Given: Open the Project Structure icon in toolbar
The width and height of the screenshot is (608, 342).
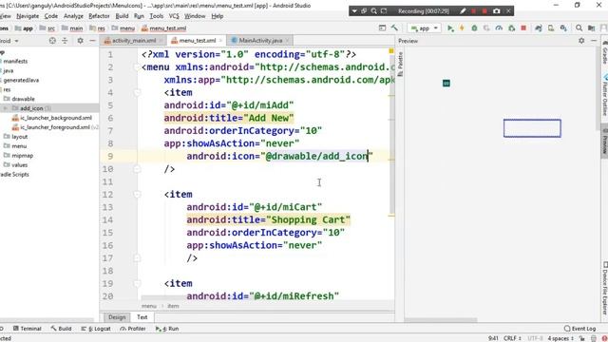Looking at the screenshot, I should coord(591,28).
